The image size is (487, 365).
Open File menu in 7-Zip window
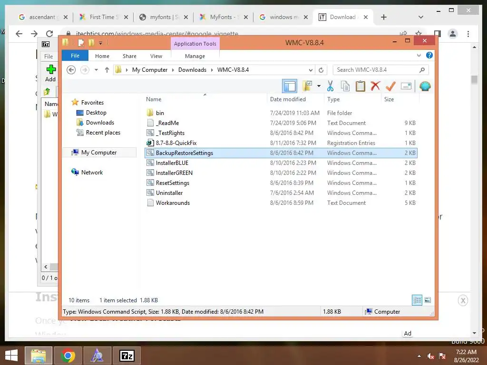pos(49,56)
